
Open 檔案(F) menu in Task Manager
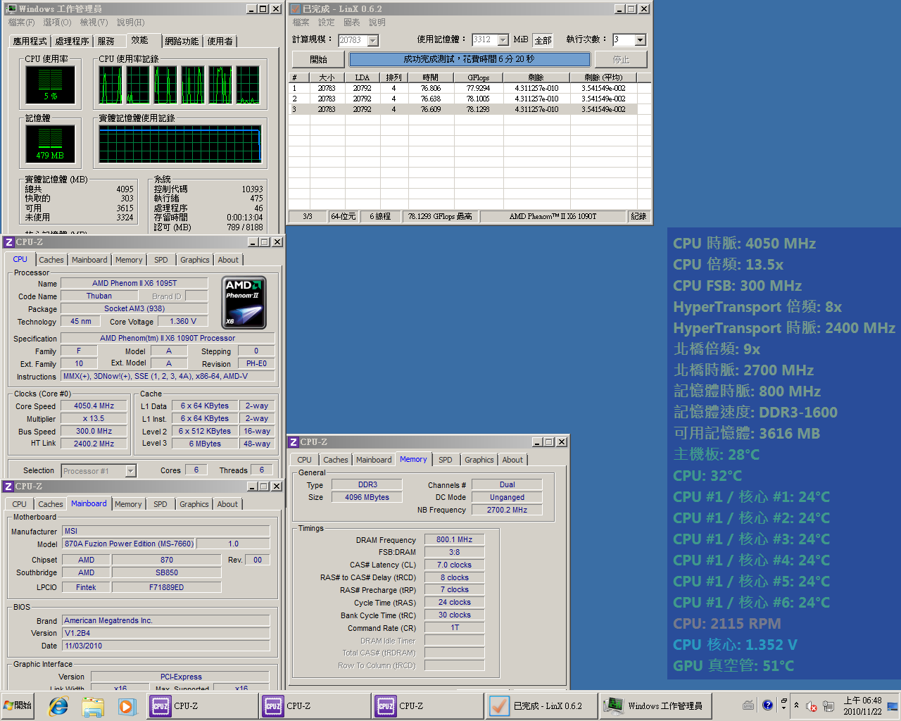click(21, 23)
